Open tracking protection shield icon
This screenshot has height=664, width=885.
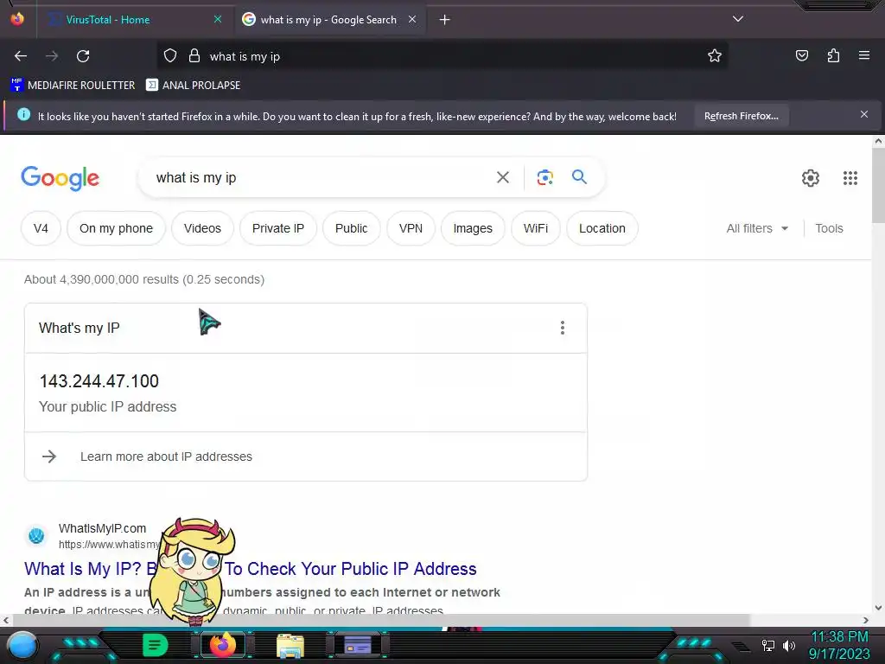[170, 56]
